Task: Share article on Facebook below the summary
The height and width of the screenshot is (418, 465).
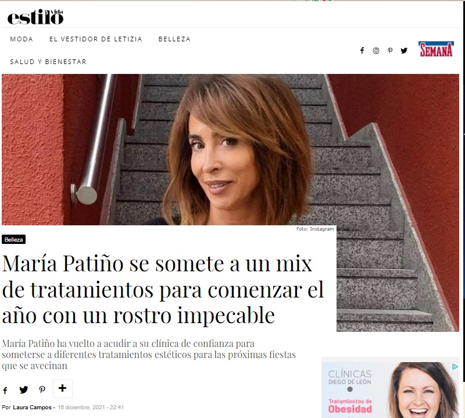Action: (x=5, y=390)
